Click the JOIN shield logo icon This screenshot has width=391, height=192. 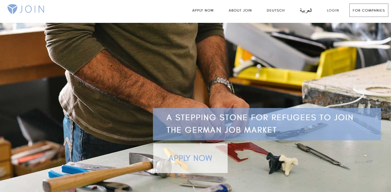click(12, 9)
